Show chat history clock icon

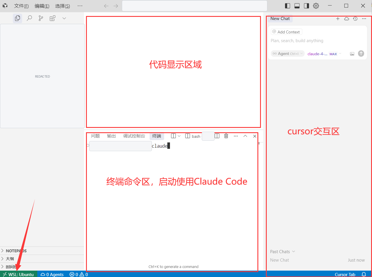(x=355, y=19)
